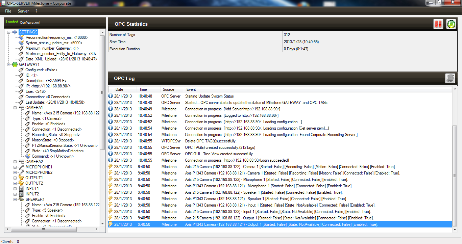Click the clear log trash icon
462x244 pixels.
click(450, 78)
